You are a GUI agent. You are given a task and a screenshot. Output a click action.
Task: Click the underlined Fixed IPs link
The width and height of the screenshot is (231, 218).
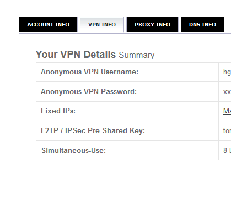coord(227,111)
